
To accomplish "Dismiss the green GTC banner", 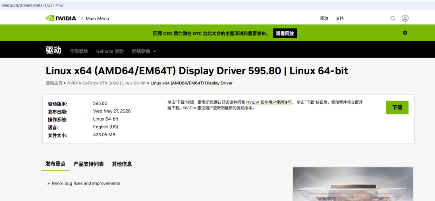I will pyautogui.click(x=405, y=33).
